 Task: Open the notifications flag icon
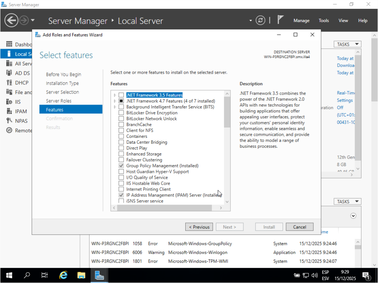tap(281, 20)
